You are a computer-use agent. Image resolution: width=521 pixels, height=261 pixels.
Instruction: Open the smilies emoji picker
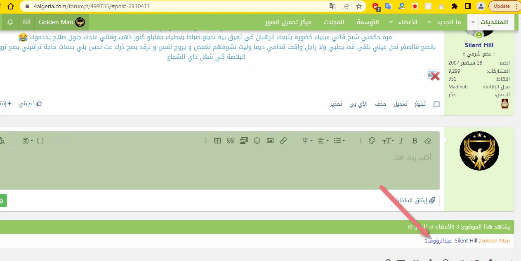click(x=257, y=141)
